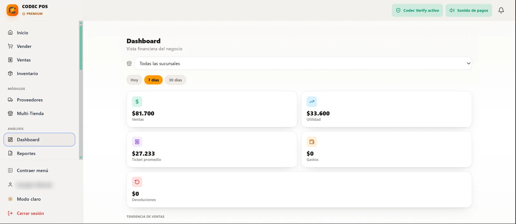Screen dimensions: 516x224
Task: Click the Proveedores truck icon
Action: coord(10,100)
